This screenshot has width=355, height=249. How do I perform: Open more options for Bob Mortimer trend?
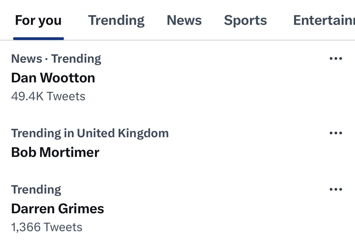[x=336, y=133]
